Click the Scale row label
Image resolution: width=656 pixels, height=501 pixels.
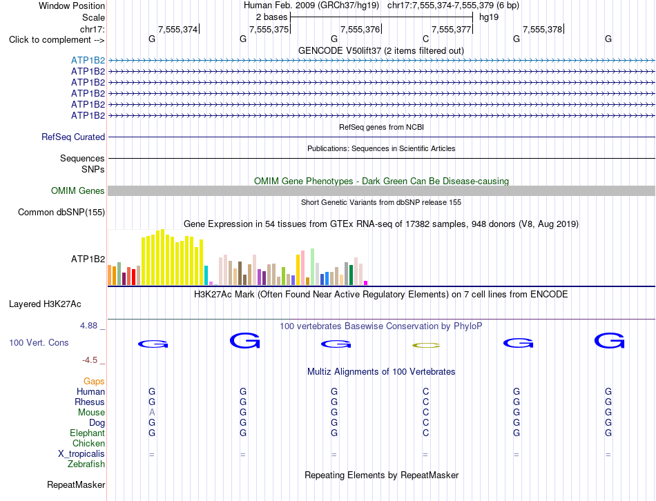(x=93, y=17)
